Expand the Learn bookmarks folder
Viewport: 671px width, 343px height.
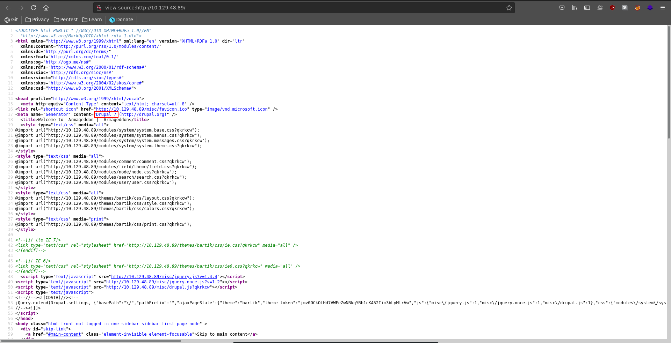click(x=92, y=20)
